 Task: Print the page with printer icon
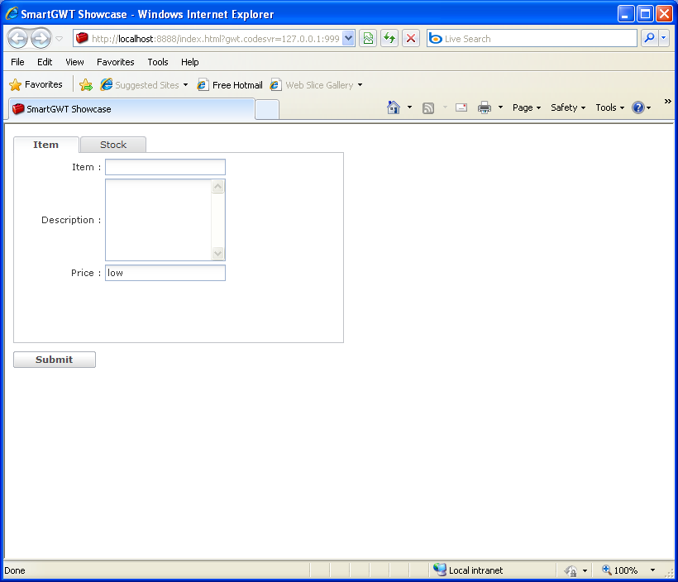485,107
